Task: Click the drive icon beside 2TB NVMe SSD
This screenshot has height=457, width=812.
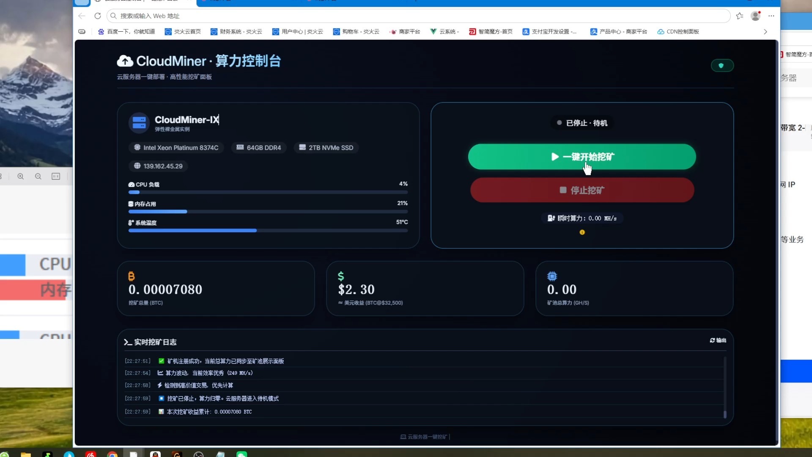Action: click(302, 147)
